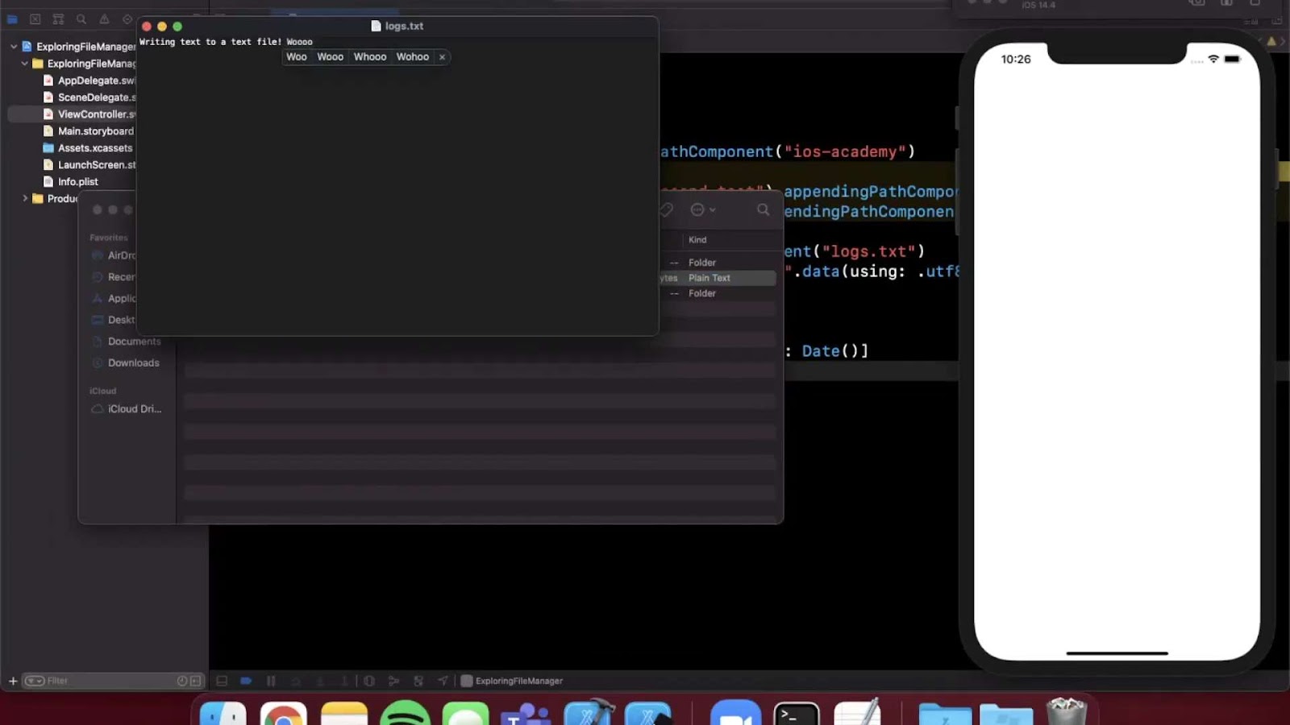Screen dimensions: 1290x725
Task: Open Spotify from the Dock
Action: (x=405, y=714)
